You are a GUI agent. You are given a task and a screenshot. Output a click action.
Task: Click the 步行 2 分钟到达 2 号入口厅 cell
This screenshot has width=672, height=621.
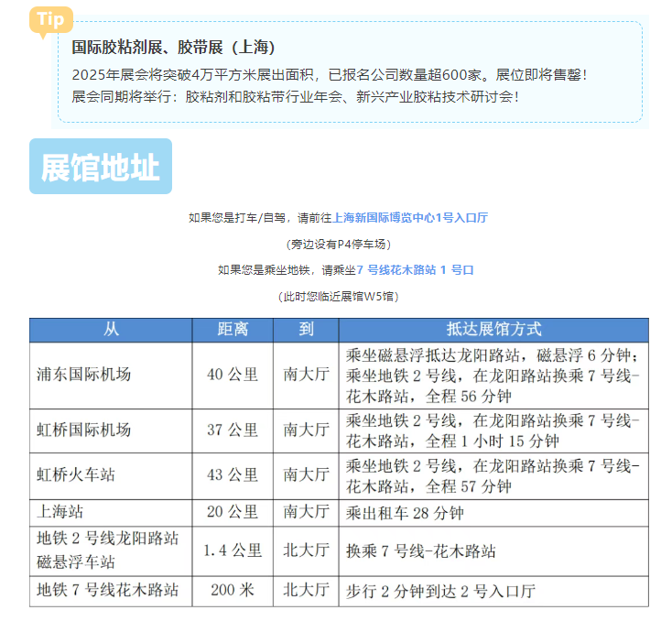493,591
